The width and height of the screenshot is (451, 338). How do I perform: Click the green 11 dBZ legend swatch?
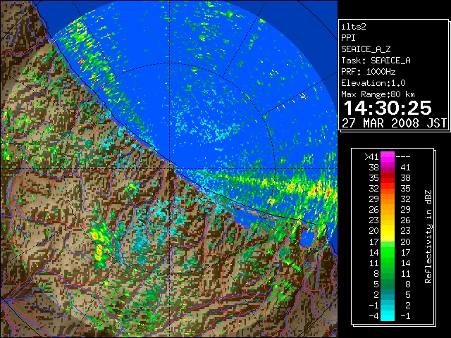tap(388, 263)
